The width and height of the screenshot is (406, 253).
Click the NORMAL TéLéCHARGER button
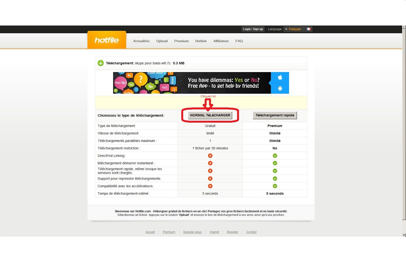(210, 115)
